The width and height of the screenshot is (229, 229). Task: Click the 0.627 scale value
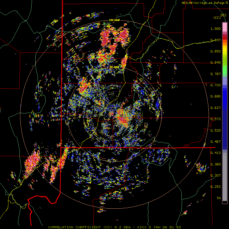tap(216, 108)
